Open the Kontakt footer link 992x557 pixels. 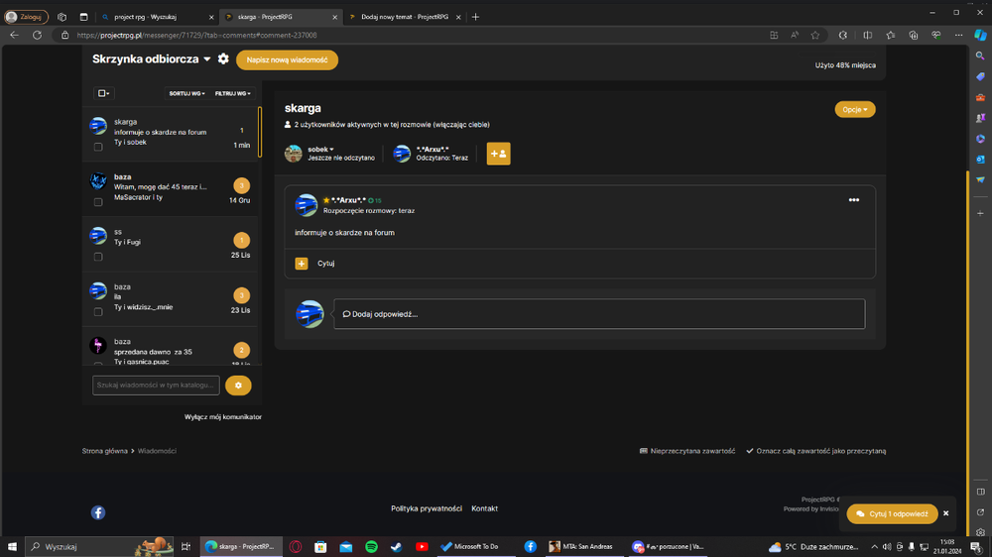click(485, 508)
